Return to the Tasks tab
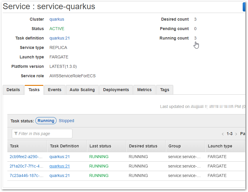 tap(34, 90)
